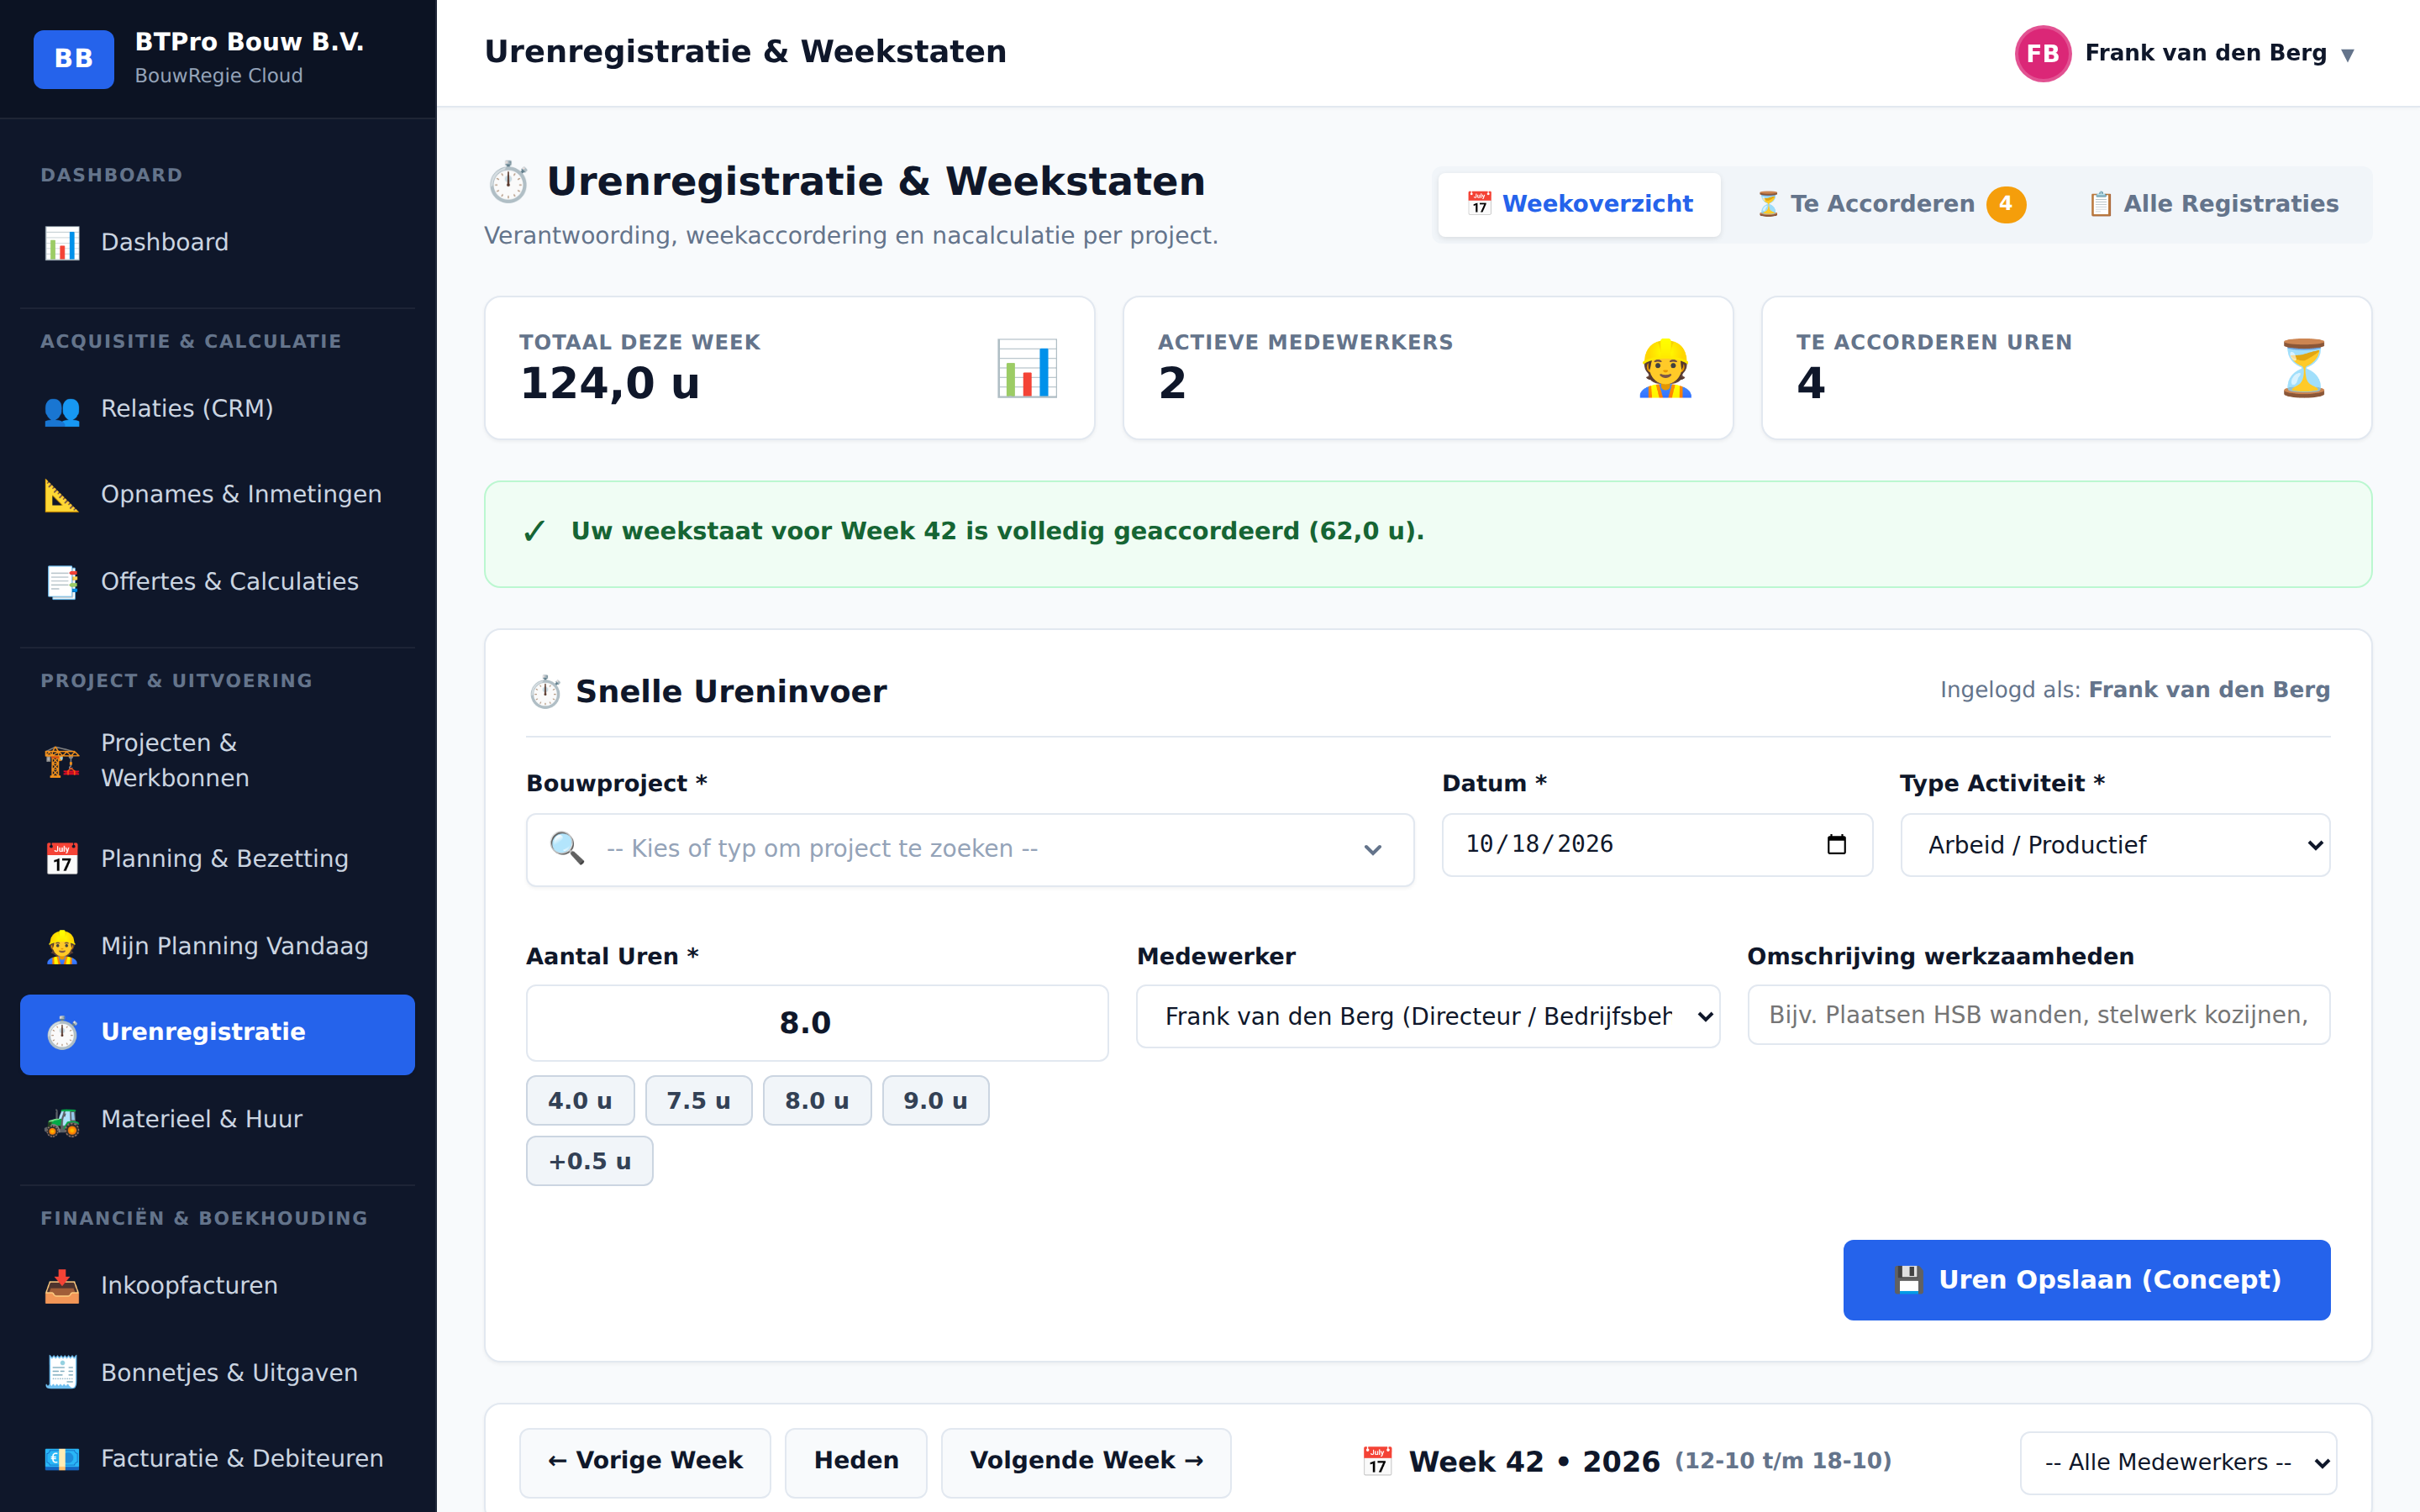Screen dimensions: 2420x1512
Task: Click the Week 42 • 2026 label
Action: point(1534,1462)
